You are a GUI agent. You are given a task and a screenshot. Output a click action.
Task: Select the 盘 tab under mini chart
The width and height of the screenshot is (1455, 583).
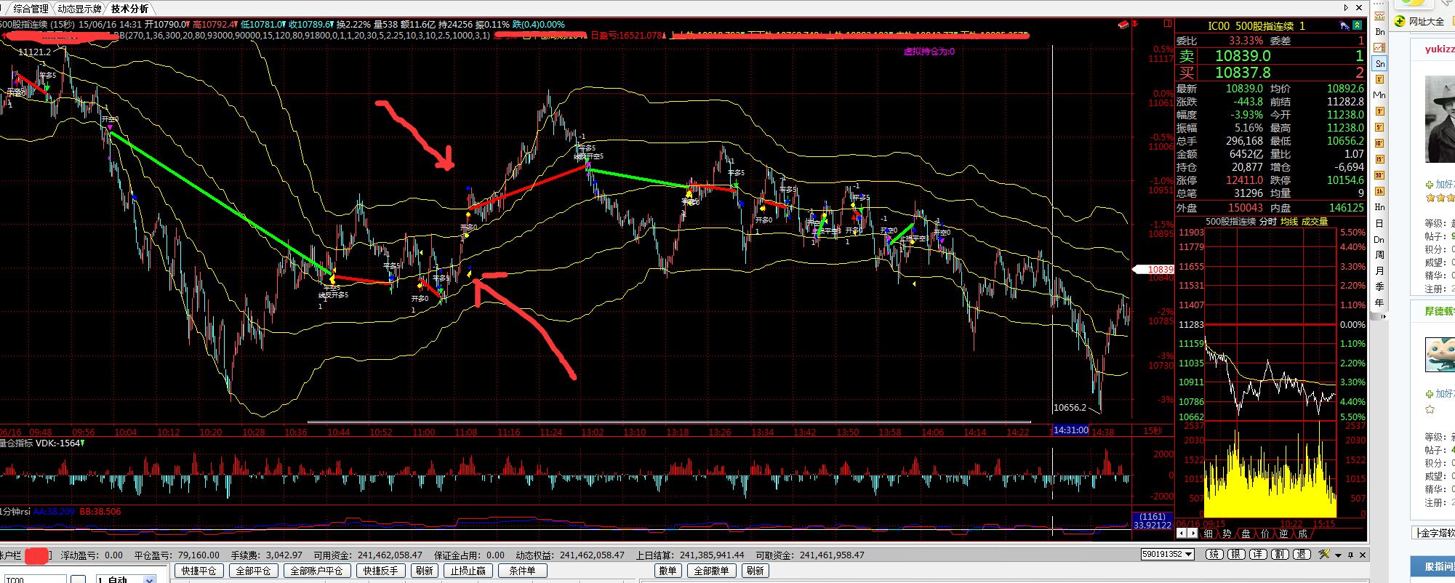1246,534
